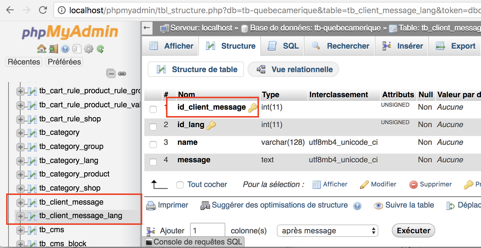Open the navigation panel settings gear
Viewport: 481px width, 248px height.
[88, 49]
